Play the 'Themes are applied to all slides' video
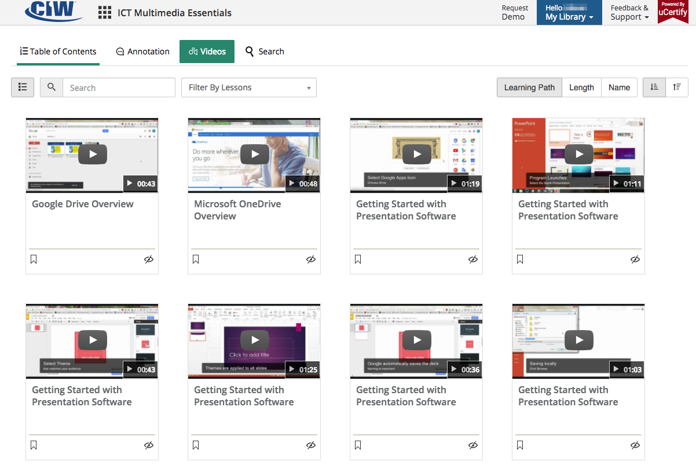696x469 pixels. [x=255, y=340]
